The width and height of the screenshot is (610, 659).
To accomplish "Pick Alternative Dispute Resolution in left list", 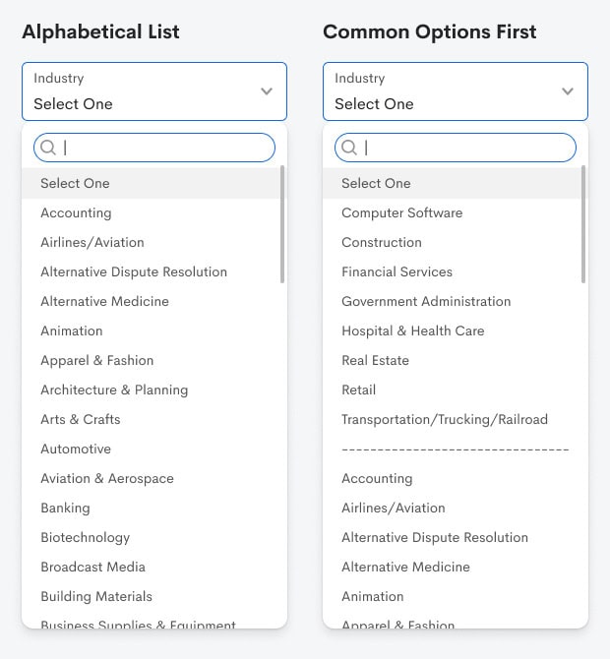I will 134,271.
